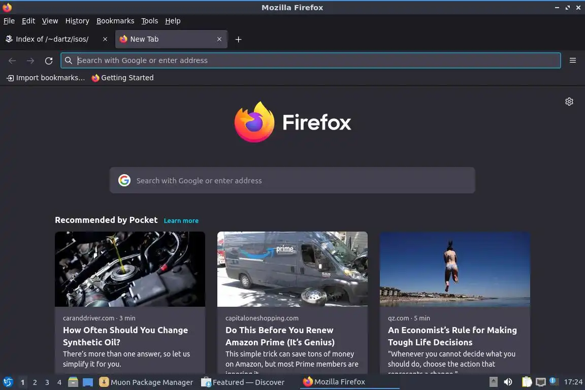Click the magnifier icon in the address bar
This screenshot has height=390, width=585.
coord(68,60)
